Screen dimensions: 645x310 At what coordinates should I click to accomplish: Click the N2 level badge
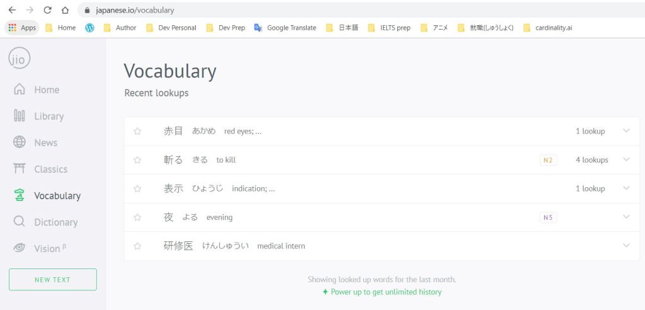[x=548, y=160]
